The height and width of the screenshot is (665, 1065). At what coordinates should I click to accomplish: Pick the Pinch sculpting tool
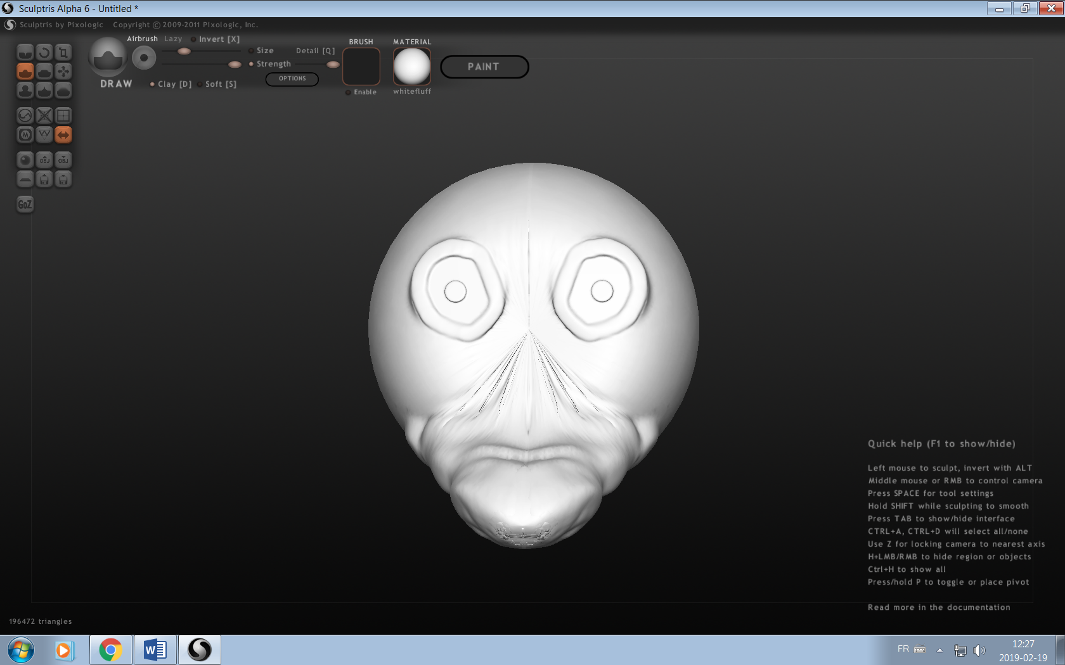point(44,91)
